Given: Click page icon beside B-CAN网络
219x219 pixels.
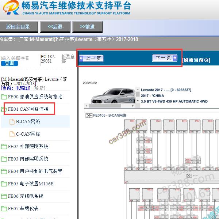Looking at the screenshot, I should pos(12,122).
